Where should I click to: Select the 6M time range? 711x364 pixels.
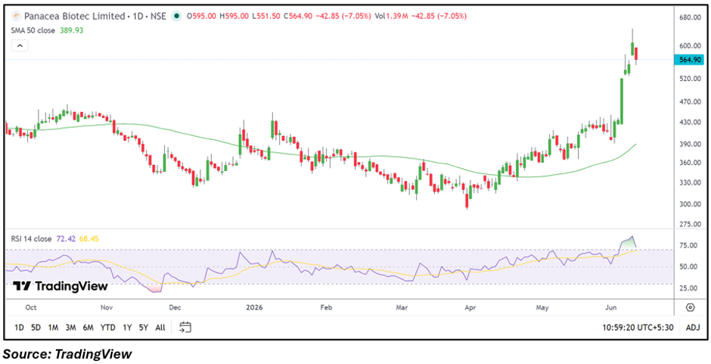(x=88, y=327)
